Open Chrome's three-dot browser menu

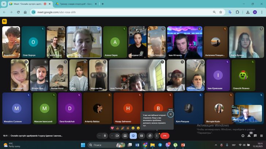click(x=261, y=12)
